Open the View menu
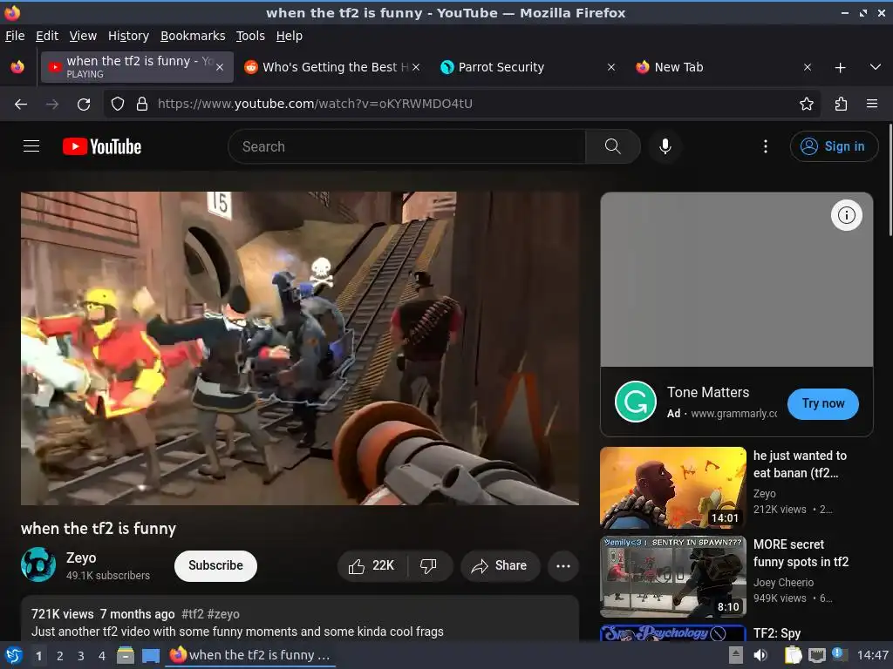The image size is (893, 669). [x=83, y=36]
